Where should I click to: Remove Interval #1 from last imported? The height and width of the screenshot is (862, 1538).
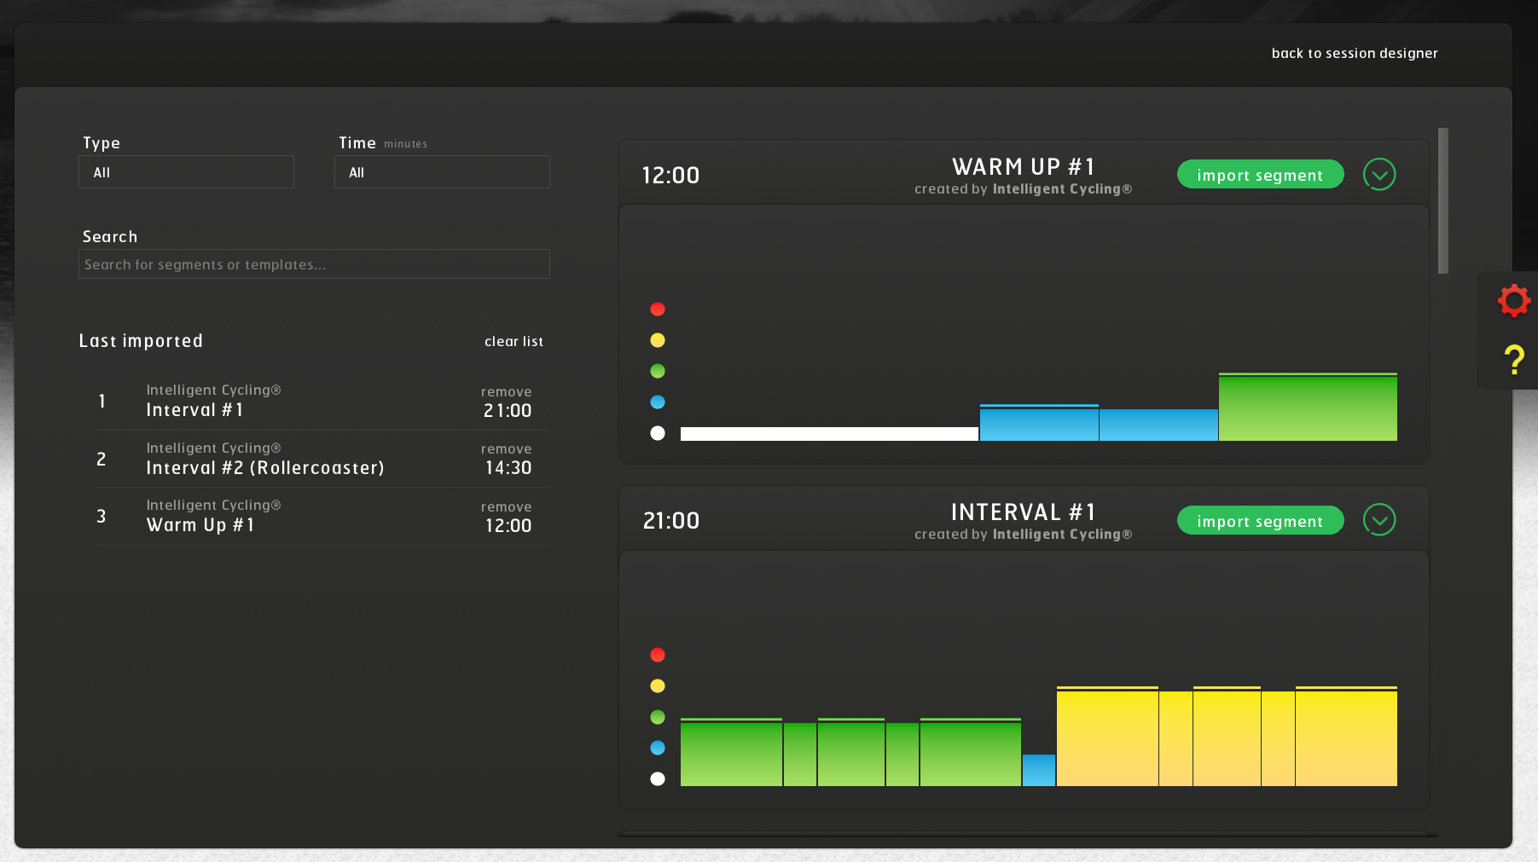tap(506, 392)
